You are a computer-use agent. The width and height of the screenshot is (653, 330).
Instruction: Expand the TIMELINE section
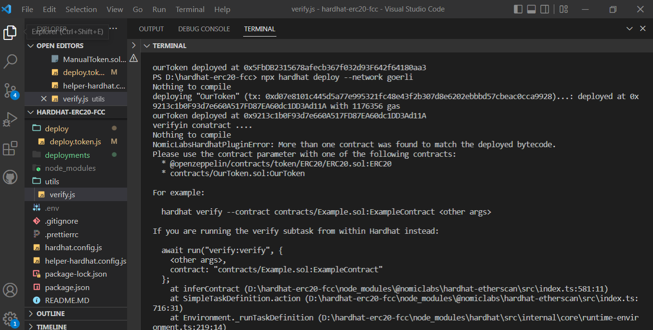click(76, 326)
